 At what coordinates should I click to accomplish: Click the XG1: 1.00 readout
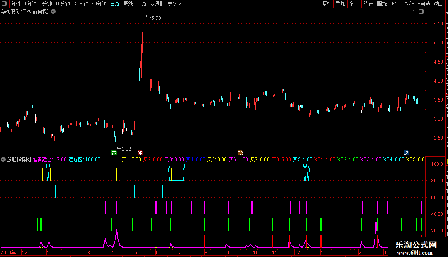pos(325,160)
